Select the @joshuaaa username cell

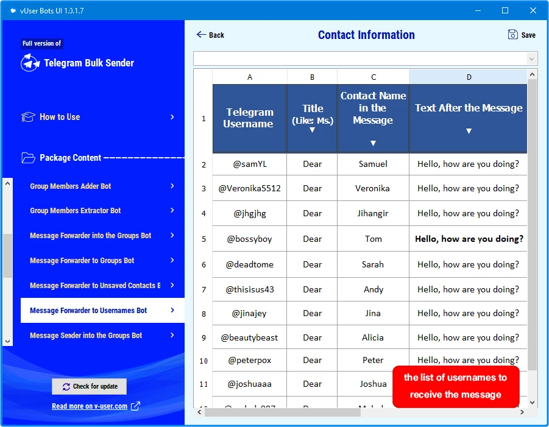click(250, 384)
